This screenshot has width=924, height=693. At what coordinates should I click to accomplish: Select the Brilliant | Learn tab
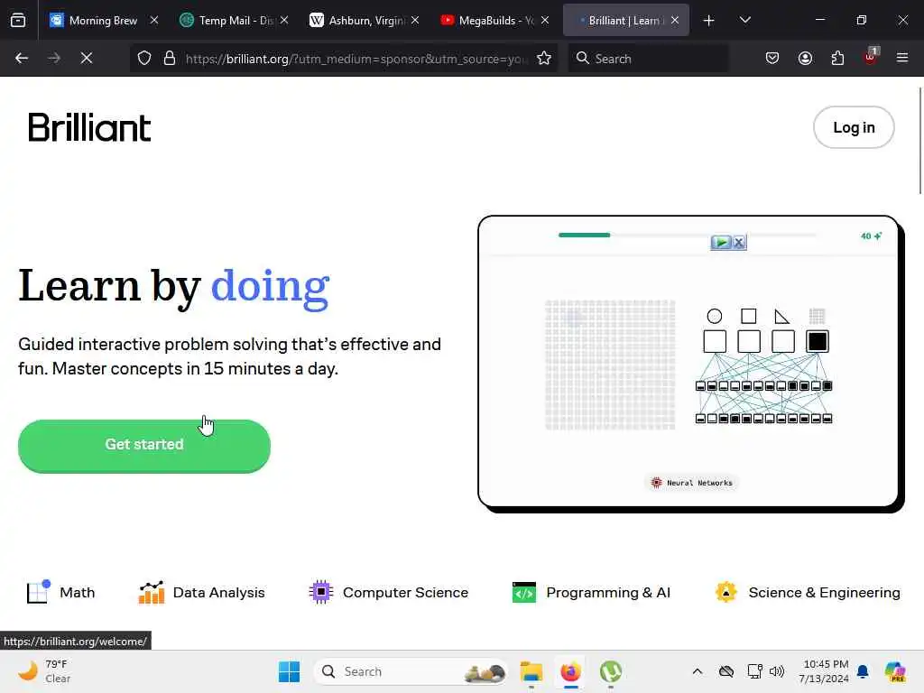626,21
